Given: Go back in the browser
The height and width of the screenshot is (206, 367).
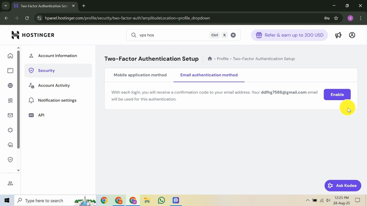Looking at the screenshot, I should coord(6,18).
